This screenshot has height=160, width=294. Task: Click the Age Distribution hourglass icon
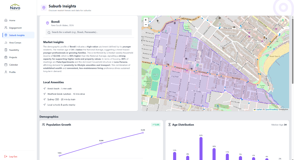(169, 125)
